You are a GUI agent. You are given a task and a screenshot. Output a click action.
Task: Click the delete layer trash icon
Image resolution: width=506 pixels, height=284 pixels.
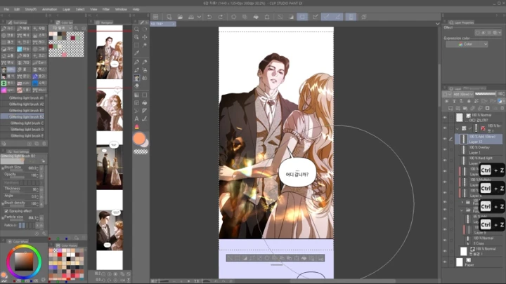point(502,108)
